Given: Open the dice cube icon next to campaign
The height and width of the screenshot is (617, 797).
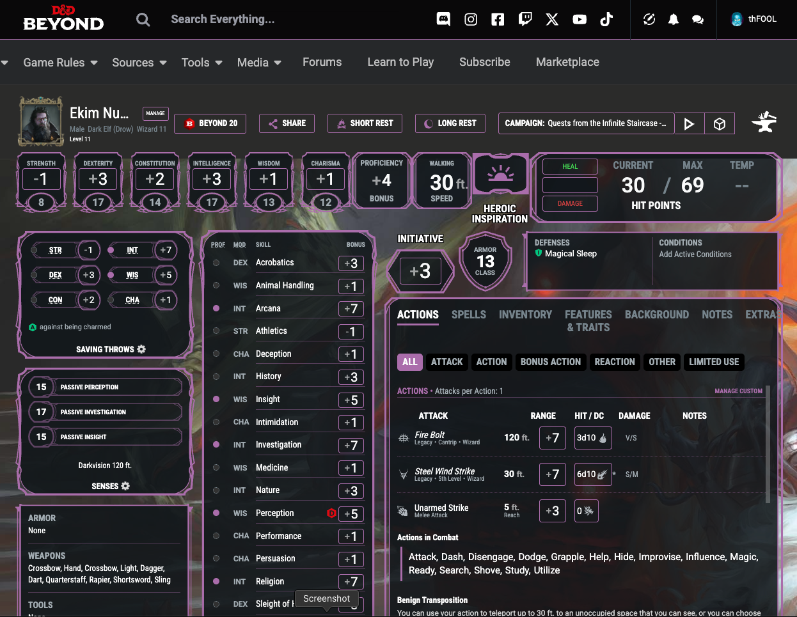Looking at the screenshot, I should pyautogui.click(x=720, y=123).
